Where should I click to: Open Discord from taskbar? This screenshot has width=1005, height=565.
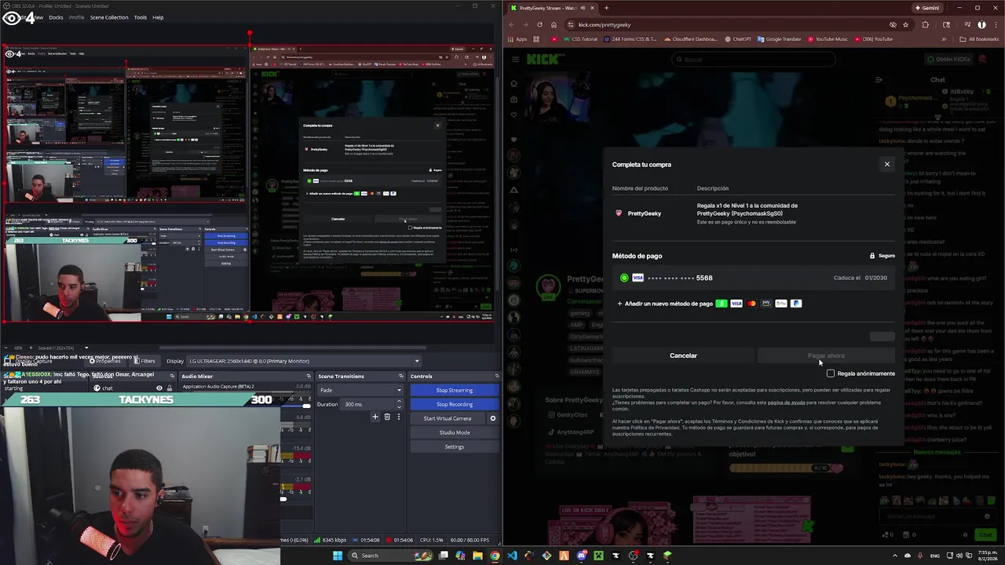coord(581,556)
